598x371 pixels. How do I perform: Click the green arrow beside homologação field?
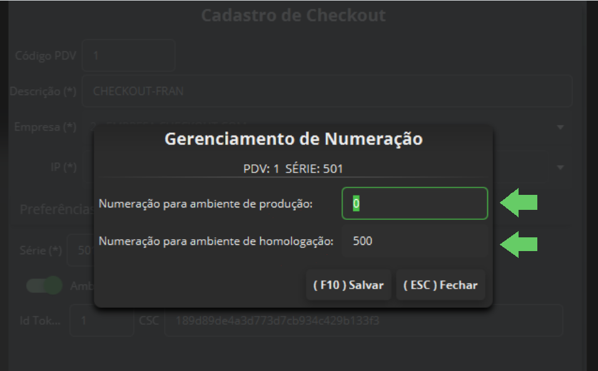click(x=519, y=244)
